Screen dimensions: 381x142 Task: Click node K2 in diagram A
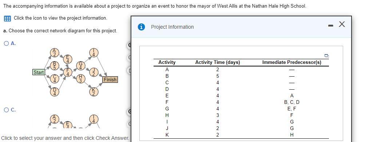point(94,92)
